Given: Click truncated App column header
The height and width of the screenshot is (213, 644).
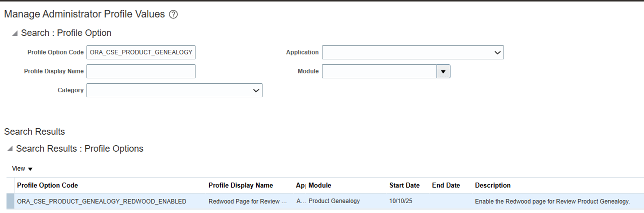Looking at the screenshot, I should tap(300, 185).
